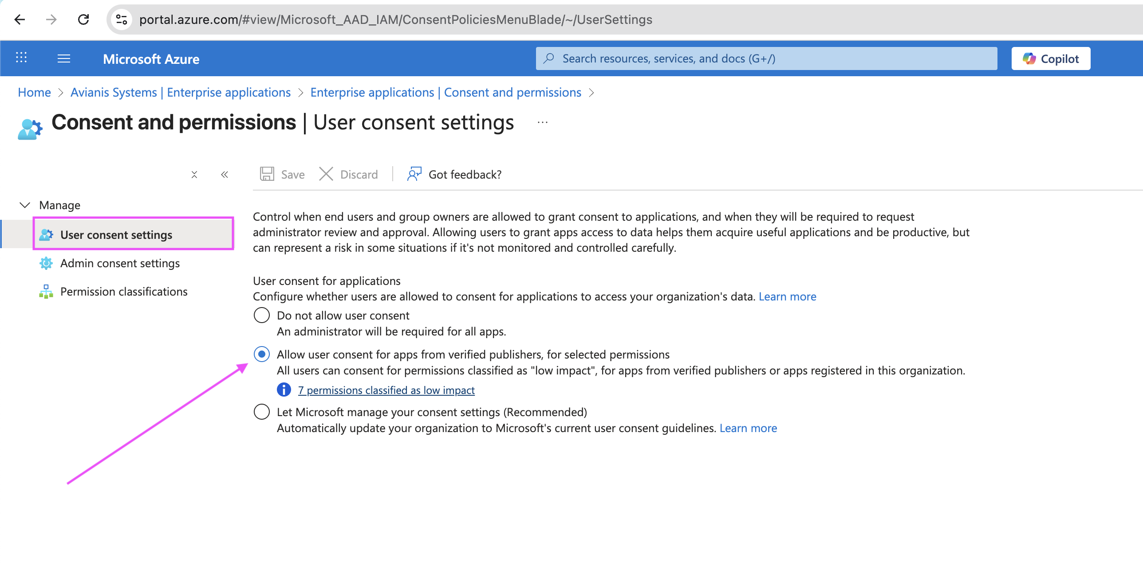
Task: Open site information icon in address bar
Action: 122,19
